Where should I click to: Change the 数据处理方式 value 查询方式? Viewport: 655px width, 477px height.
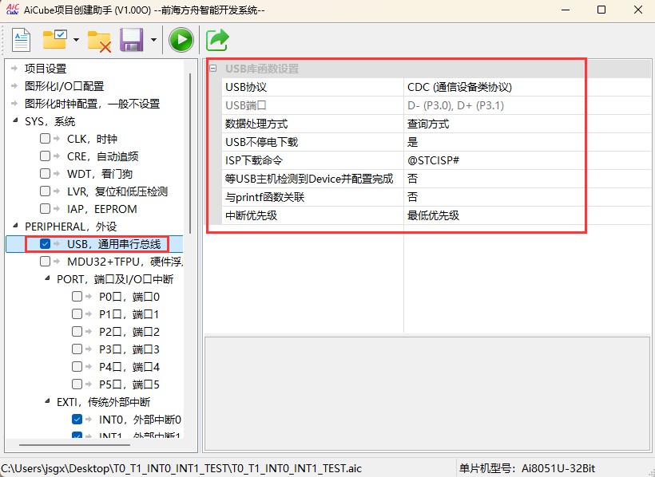click(x=527, y=124)
